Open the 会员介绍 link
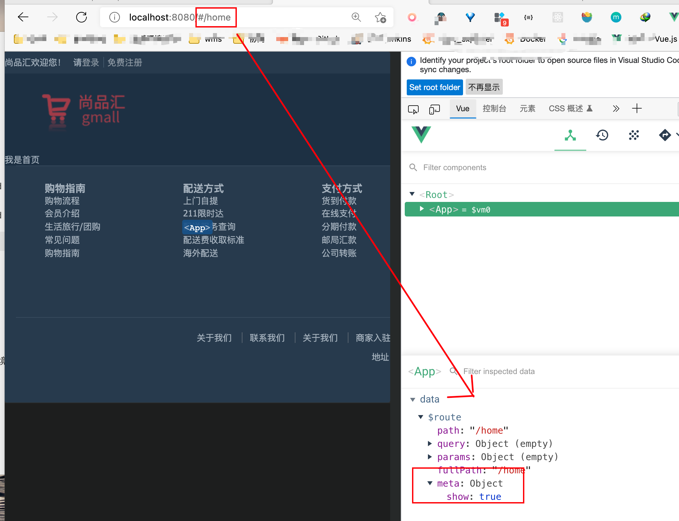 point(62,213)
